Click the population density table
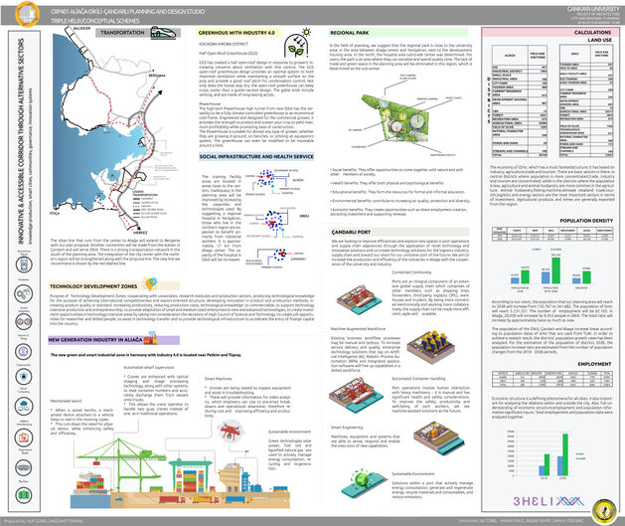 tap(552, 234)
